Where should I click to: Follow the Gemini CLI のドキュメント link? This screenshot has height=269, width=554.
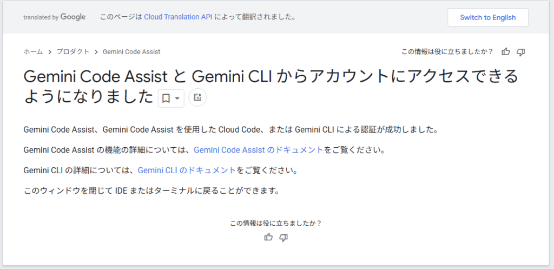click(x=187, y=170)
